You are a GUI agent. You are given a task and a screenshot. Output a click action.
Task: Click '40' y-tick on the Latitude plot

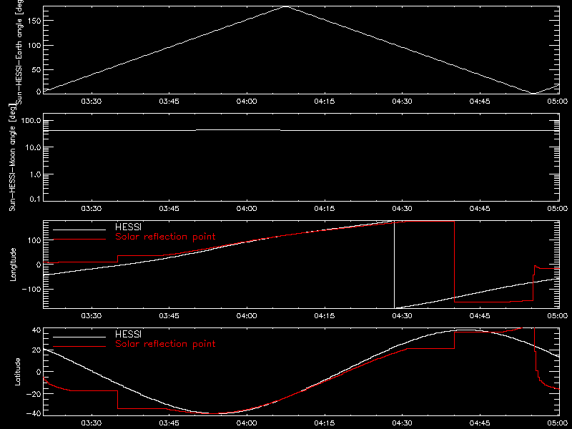point(36,330)
